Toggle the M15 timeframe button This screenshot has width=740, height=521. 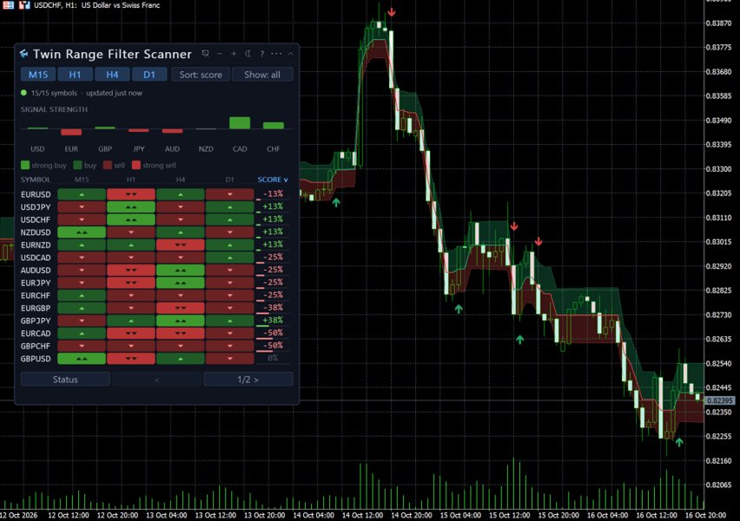coord(38,75)
